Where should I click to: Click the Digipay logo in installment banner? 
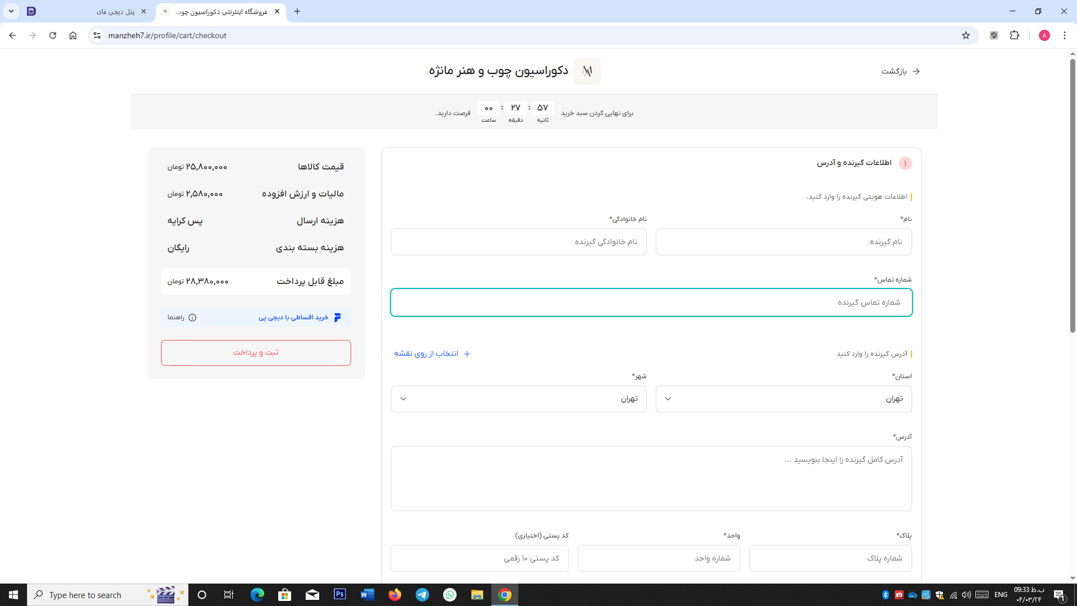click(338, 318)
